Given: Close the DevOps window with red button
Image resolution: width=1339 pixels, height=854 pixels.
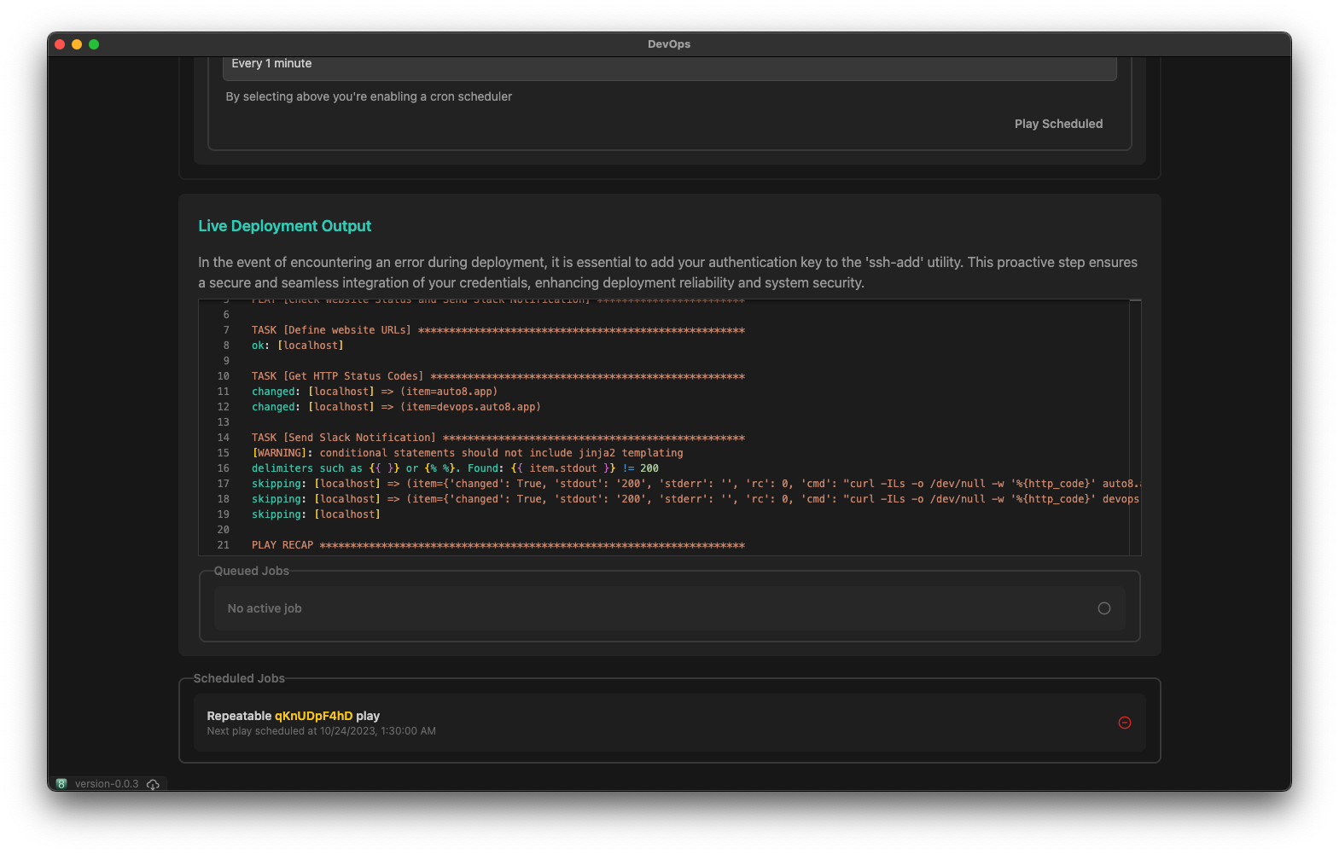Looking at the screenshot, I should [x=60, y=44].
